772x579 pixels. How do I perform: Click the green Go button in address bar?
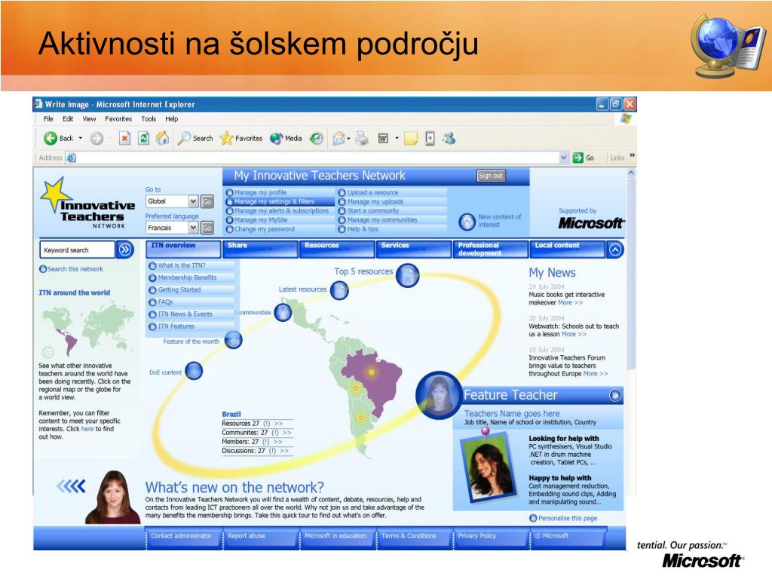(x=584, y=158)
